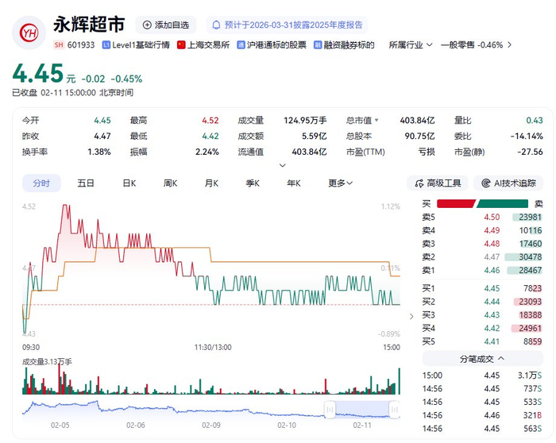Switch to the 五日 chart tab
556x443 pixels.
tap(86, 183)
